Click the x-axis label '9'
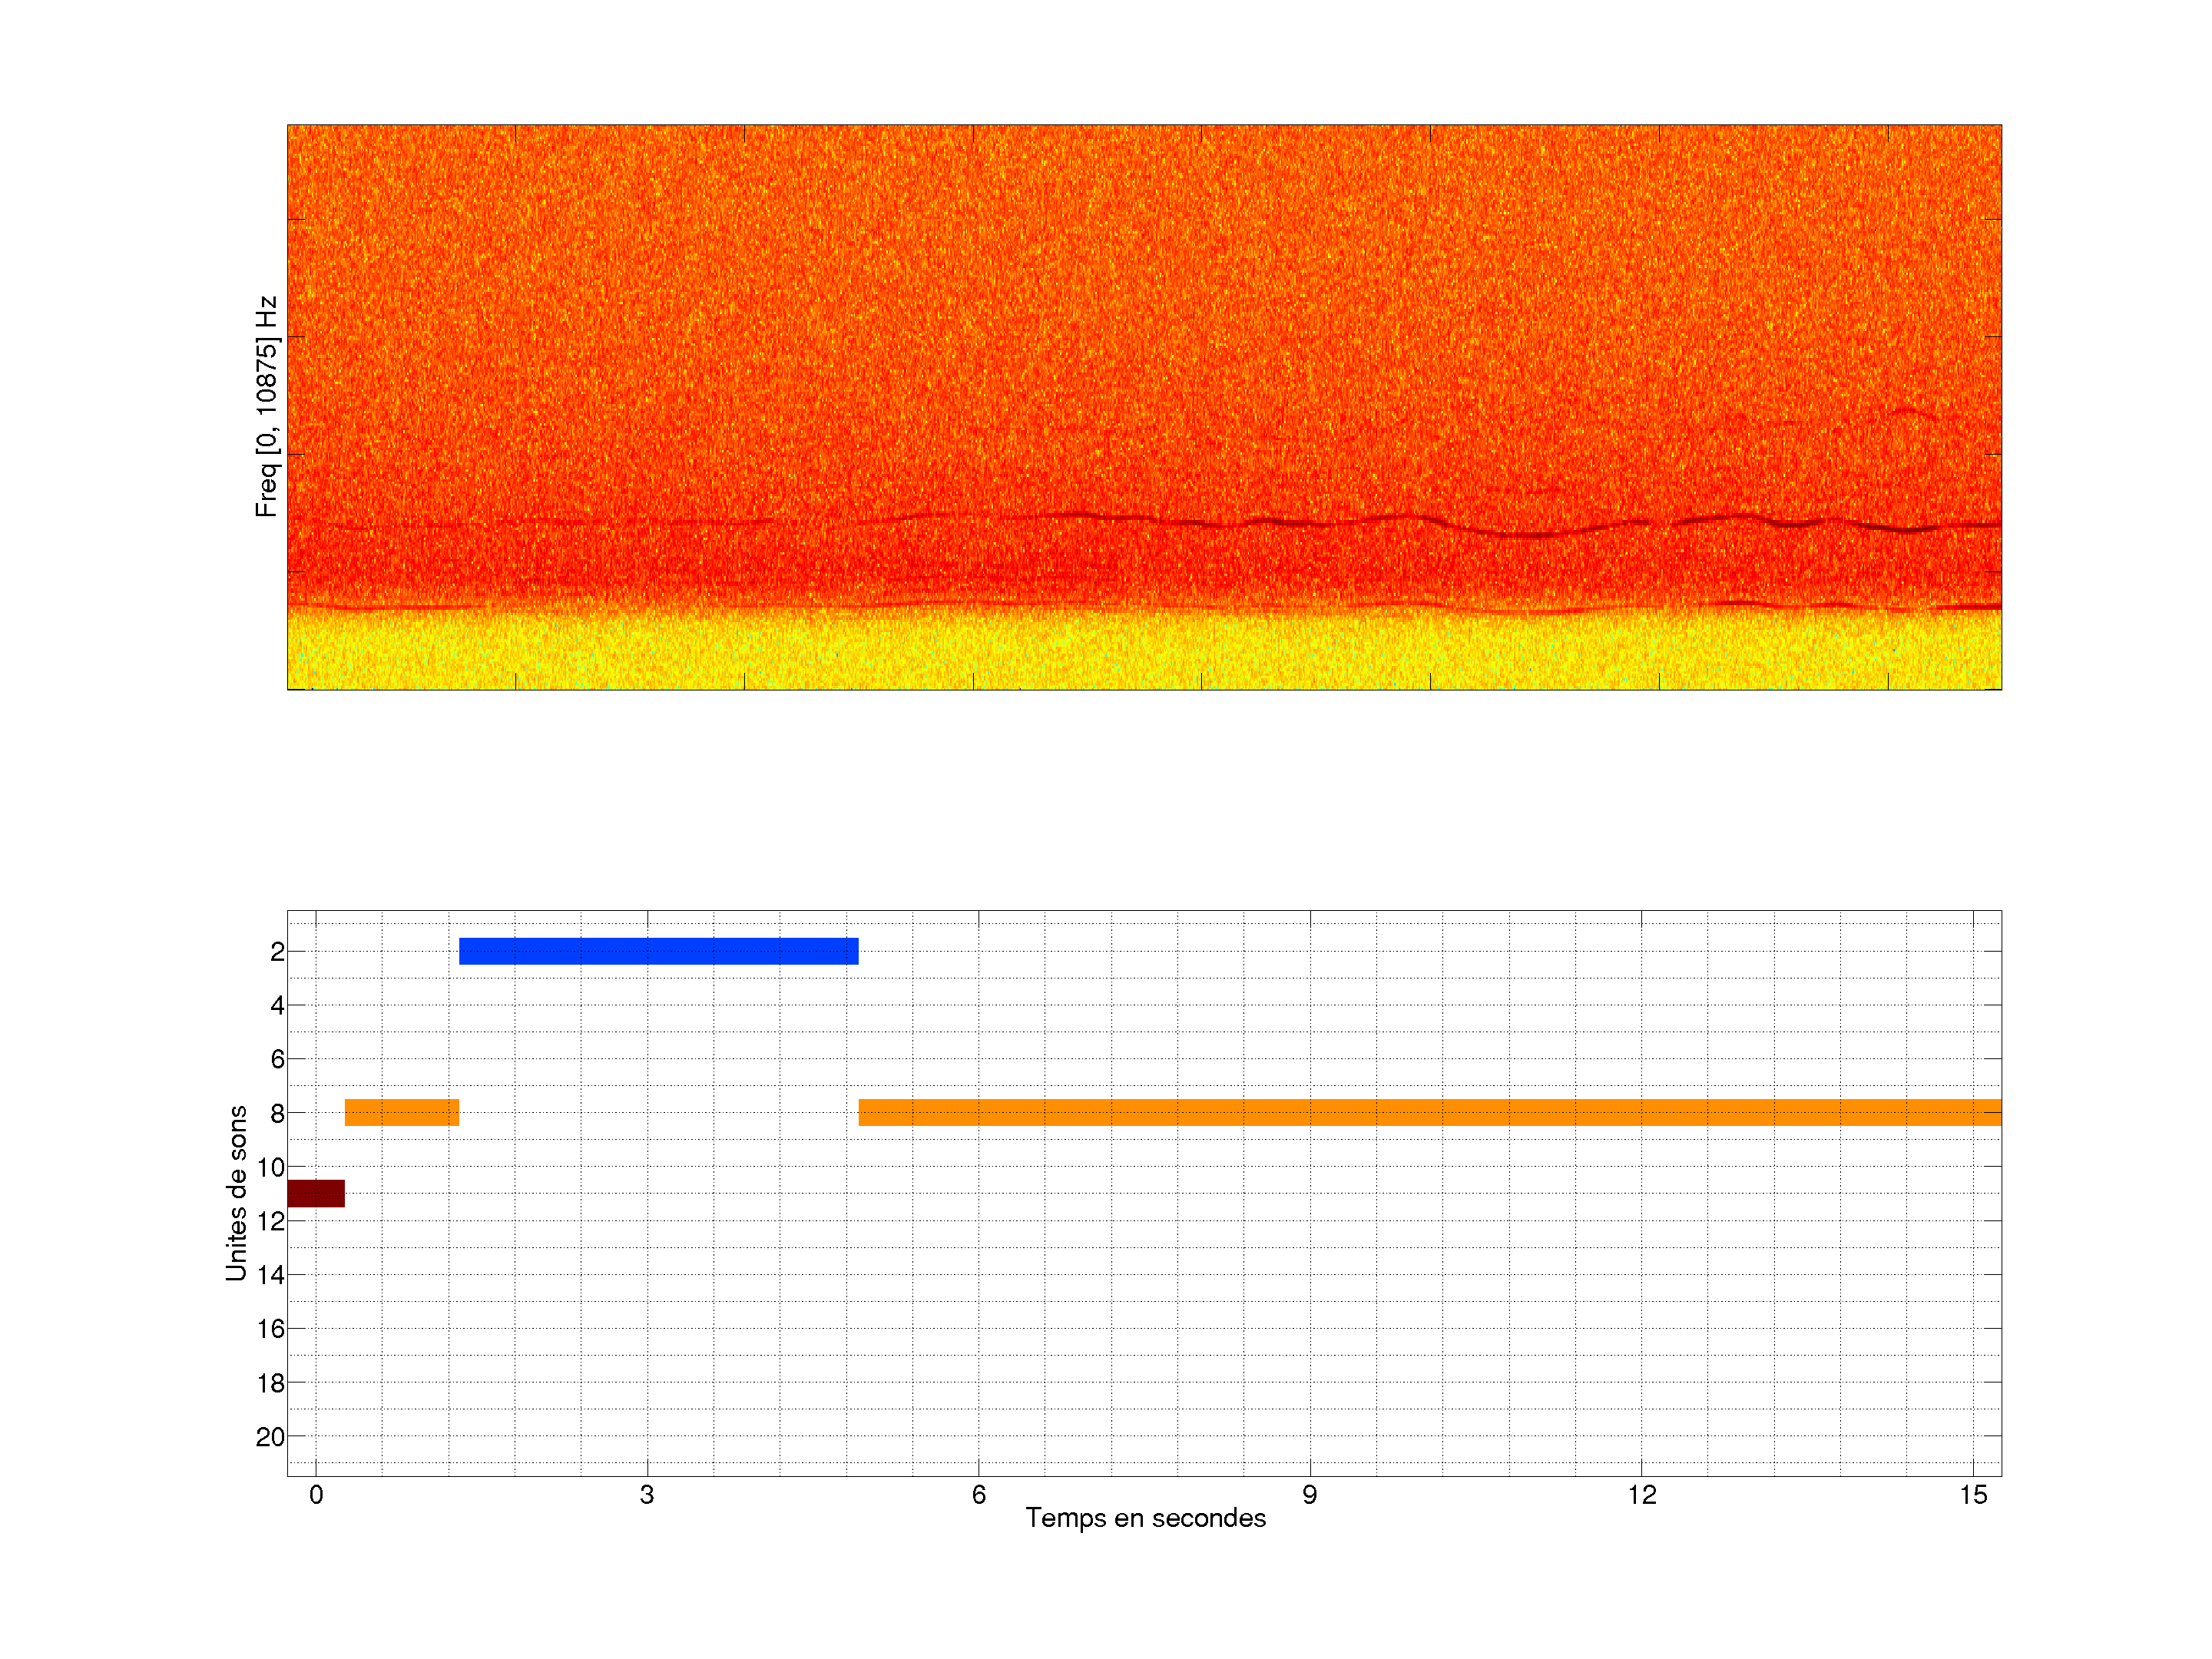Image resolution: width=2212 pixels, height=1659 pixels. point(1309,1495)
